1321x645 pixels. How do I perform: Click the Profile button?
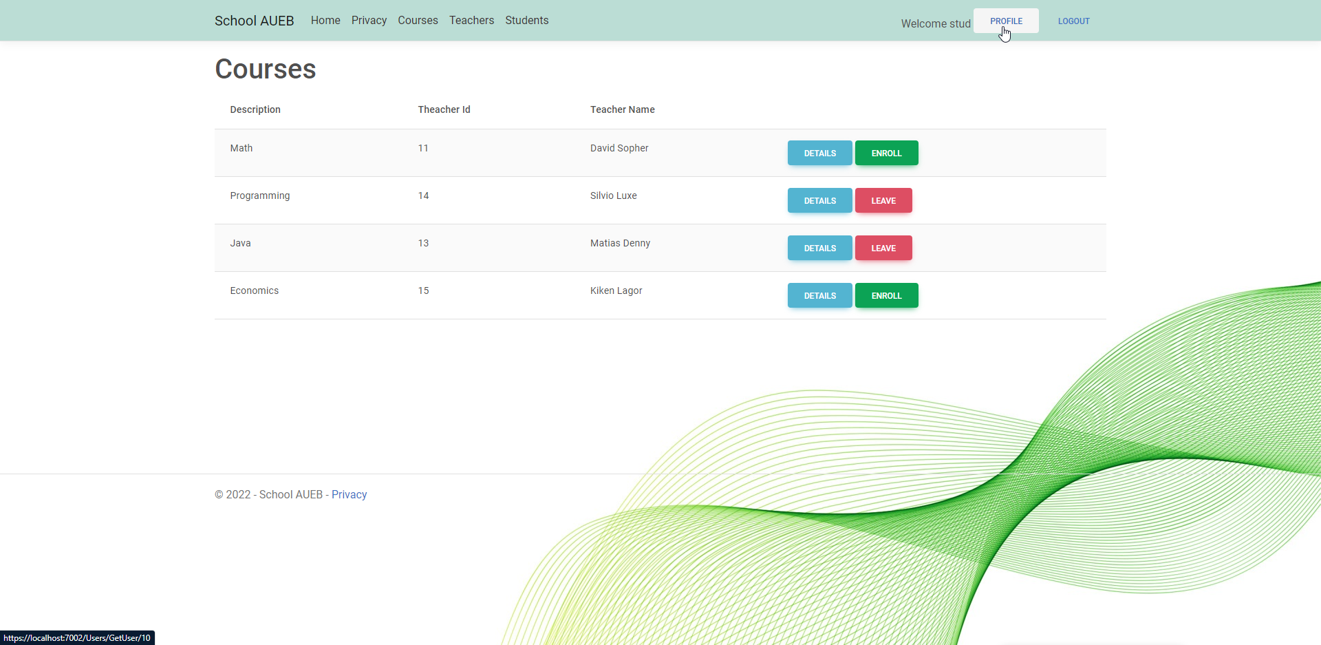[1006, 21]
